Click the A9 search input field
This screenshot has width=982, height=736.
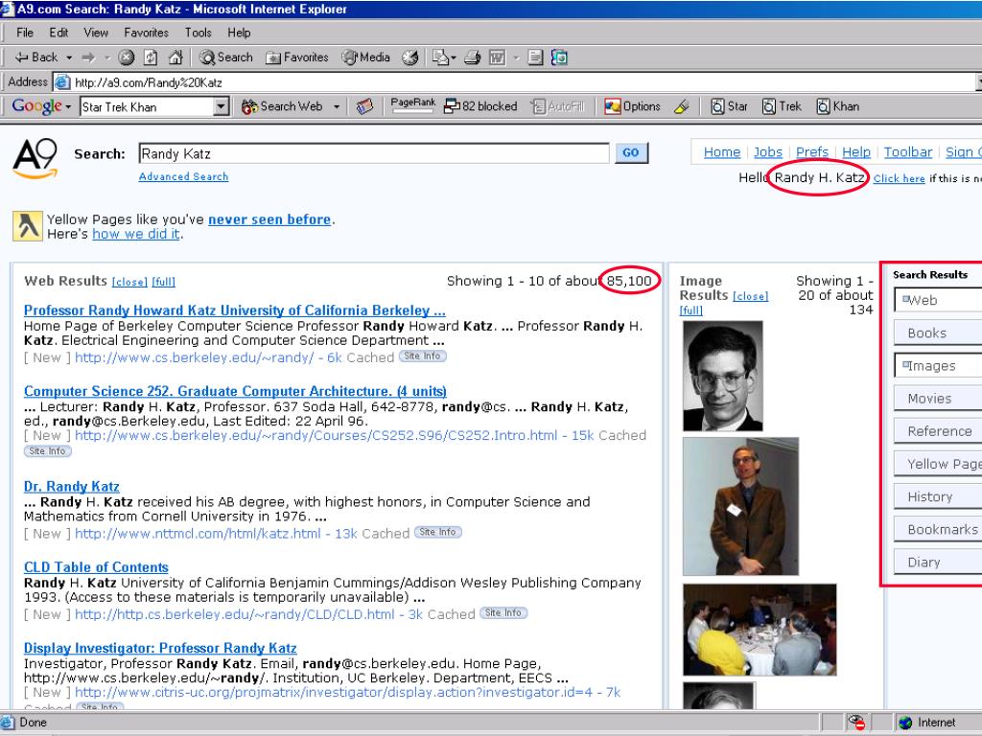(374, 153)
